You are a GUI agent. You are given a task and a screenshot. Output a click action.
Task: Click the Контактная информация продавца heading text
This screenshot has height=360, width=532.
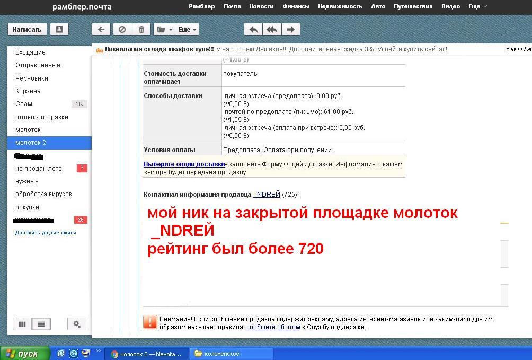pos(198,194)
